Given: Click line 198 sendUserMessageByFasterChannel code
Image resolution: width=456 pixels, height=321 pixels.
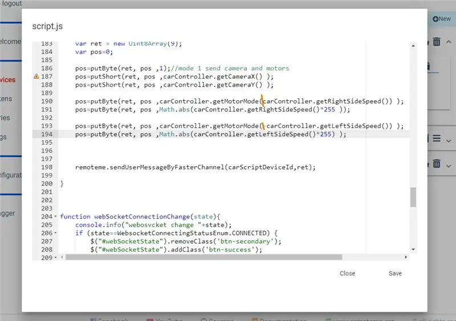Looking at the screenshot, I should tap(167, 167).
